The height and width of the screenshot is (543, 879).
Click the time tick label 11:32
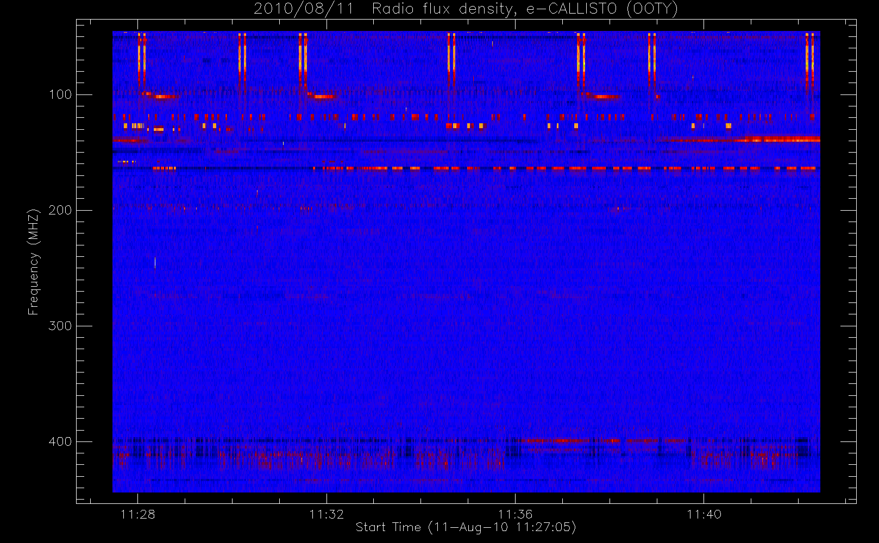(327, 514)
